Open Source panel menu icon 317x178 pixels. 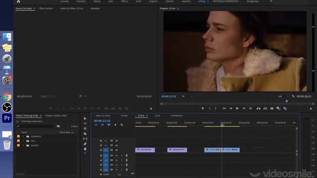coord(34,8)
